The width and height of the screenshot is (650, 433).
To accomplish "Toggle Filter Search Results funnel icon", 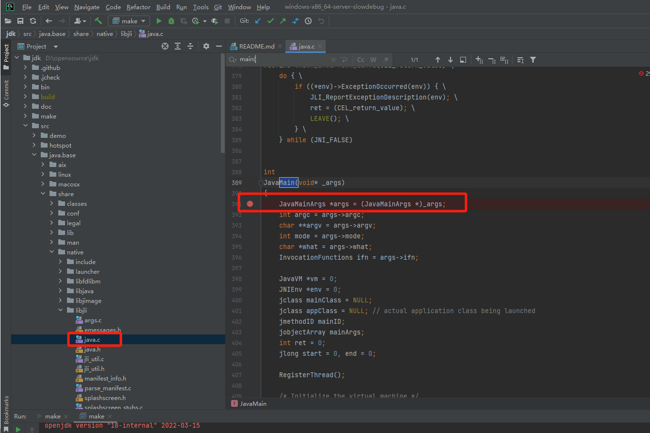I will point(533,60).
